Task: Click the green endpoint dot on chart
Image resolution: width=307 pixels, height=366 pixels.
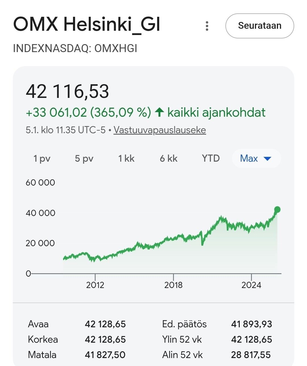Action: [277, 210]
